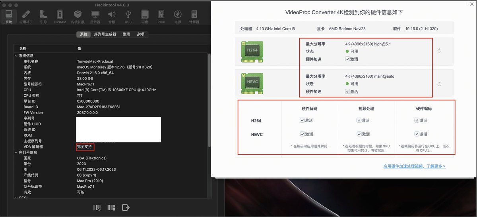Toggle H264 视频处理 激活 checkbox
Image resolution: width=477 pixels, height=217 pixels.
[x=359, y=120]
